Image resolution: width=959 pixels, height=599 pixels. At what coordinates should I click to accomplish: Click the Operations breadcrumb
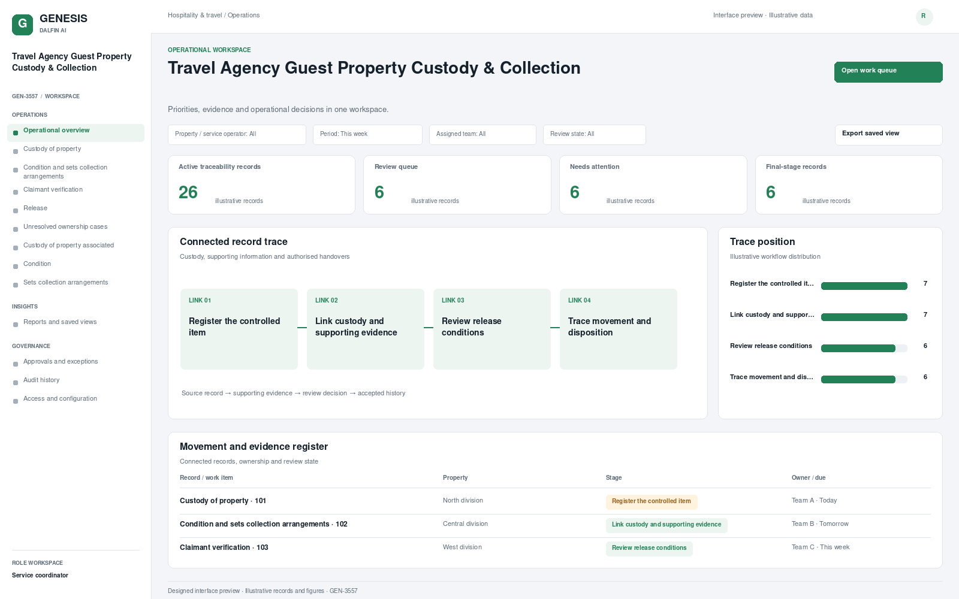[243, 16]
